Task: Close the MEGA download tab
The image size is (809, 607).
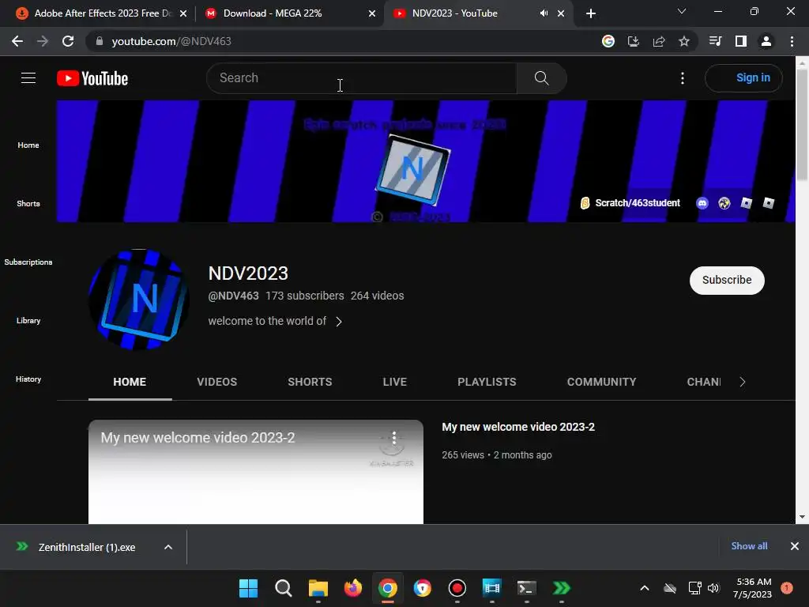Action: tap(371, 13)
